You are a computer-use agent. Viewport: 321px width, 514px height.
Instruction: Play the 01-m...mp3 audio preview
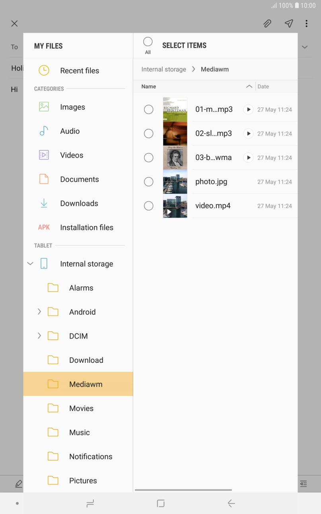(248, 109)
